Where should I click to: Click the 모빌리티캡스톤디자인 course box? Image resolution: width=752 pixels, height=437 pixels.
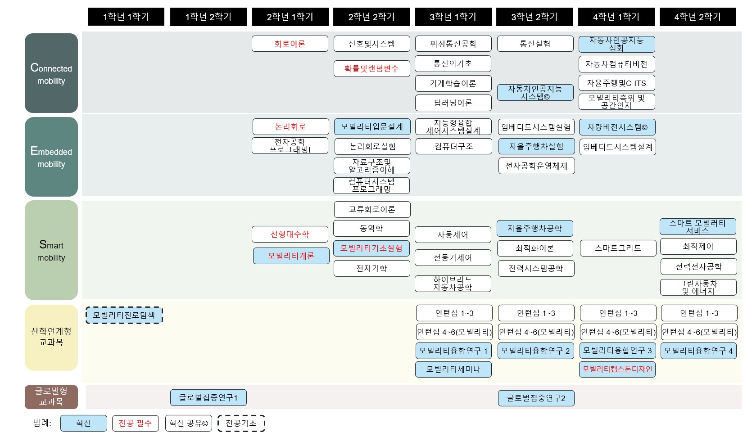(x=617, y=369)
